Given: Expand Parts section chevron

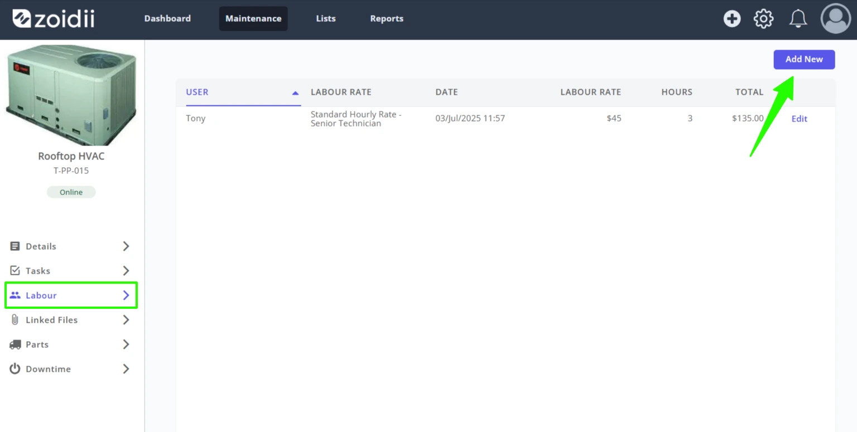Looking at the screenshot, I should click(126, 344).
